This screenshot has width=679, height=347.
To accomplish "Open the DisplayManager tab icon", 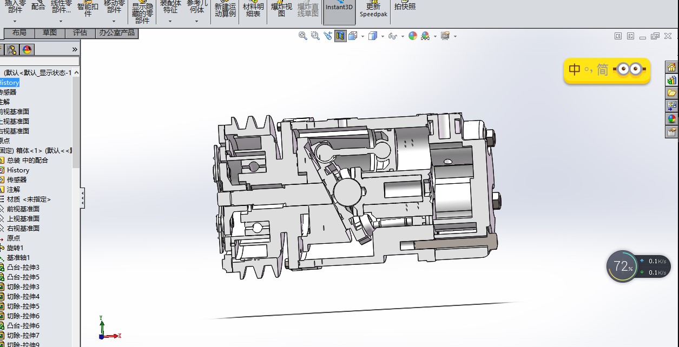I will (27, 50).
